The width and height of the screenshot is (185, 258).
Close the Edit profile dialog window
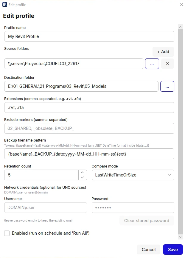point(181,4)
